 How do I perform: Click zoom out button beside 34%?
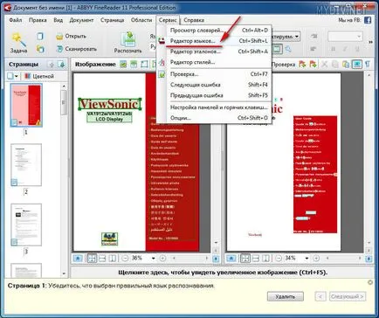279,259
